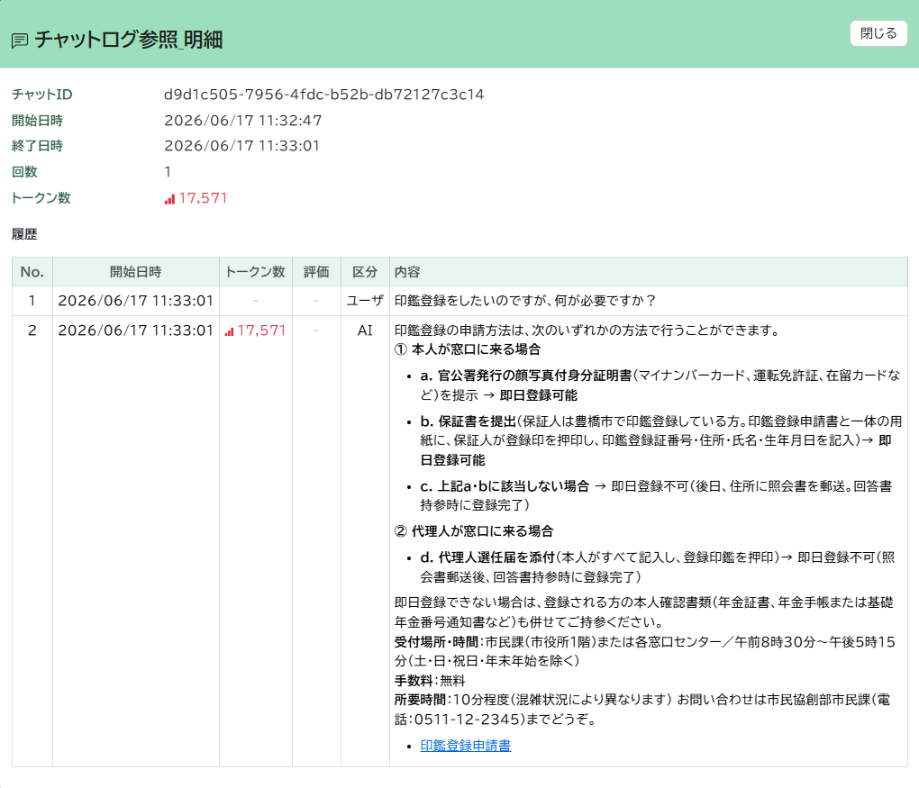Click the chat log icon beside the title
This screenshot has width=919, height=788.
[20, 41]
